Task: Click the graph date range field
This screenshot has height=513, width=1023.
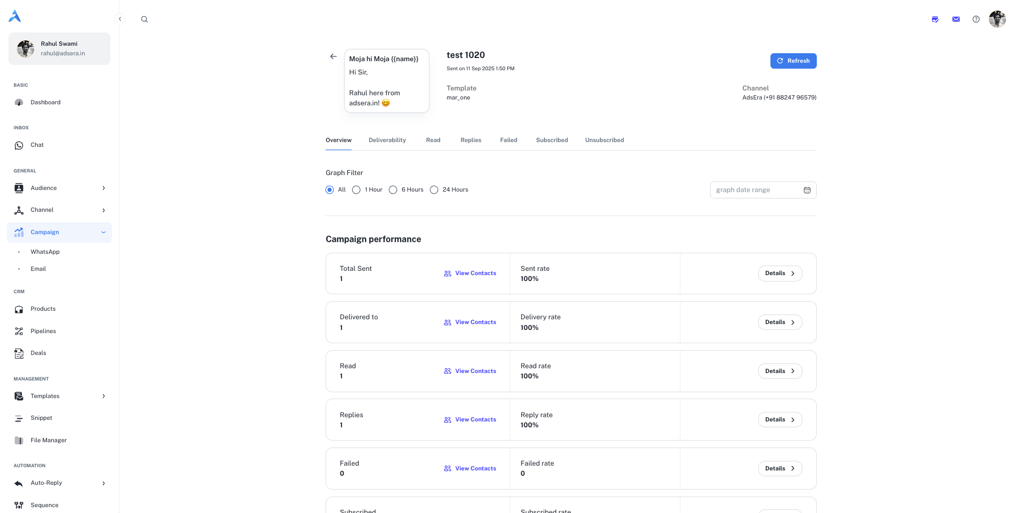Action: tap(756, 190)
